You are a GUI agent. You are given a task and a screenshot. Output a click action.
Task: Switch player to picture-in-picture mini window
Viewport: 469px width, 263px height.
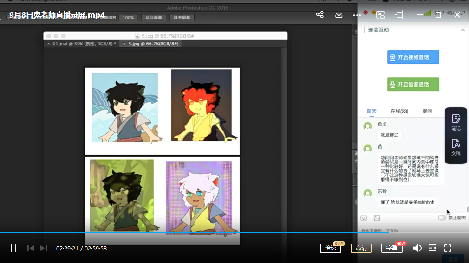380,15
